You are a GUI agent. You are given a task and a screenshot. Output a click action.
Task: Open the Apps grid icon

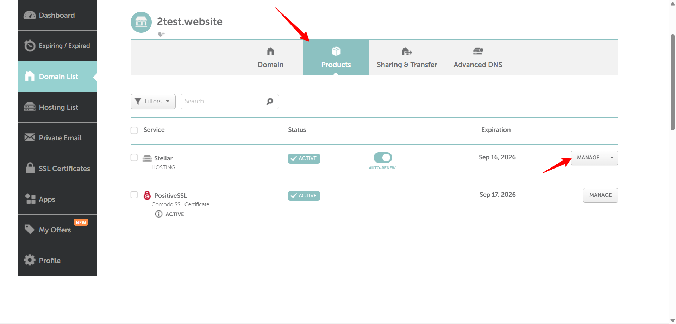pos(30,199)
